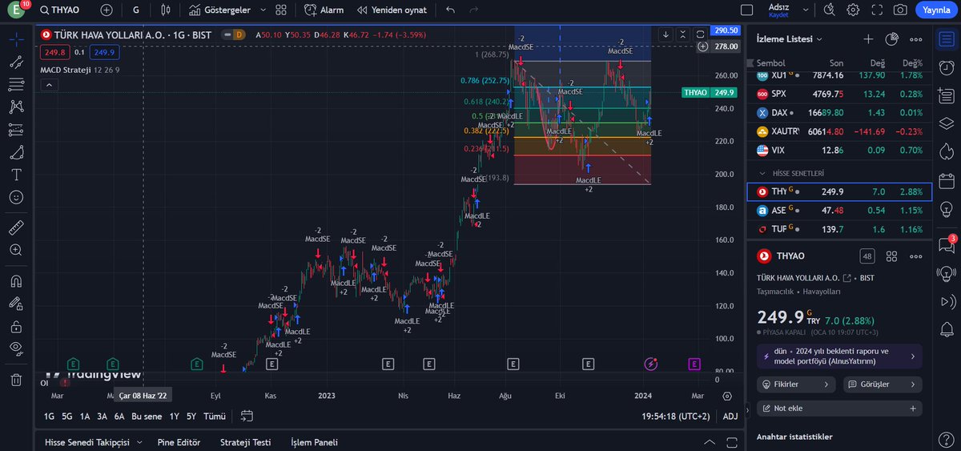Select the Bu sene time range
This screenshot has height=451, width=961.
(x=147, y=417)
